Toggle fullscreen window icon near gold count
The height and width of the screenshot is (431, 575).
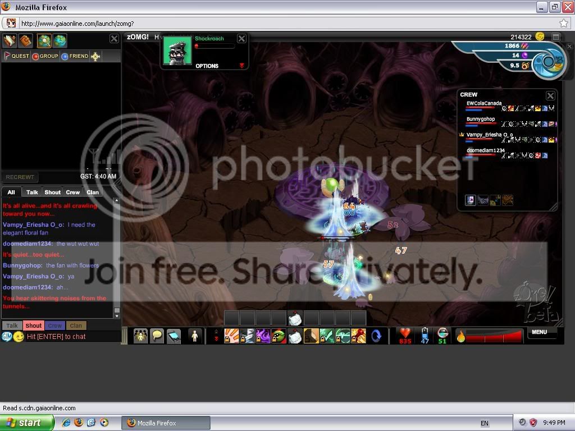coord(556,36)
